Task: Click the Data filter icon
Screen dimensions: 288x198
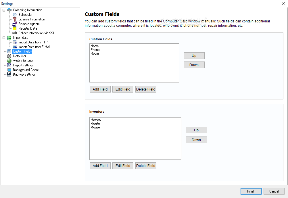Action: pyautogui.click(x=9, y=56)
